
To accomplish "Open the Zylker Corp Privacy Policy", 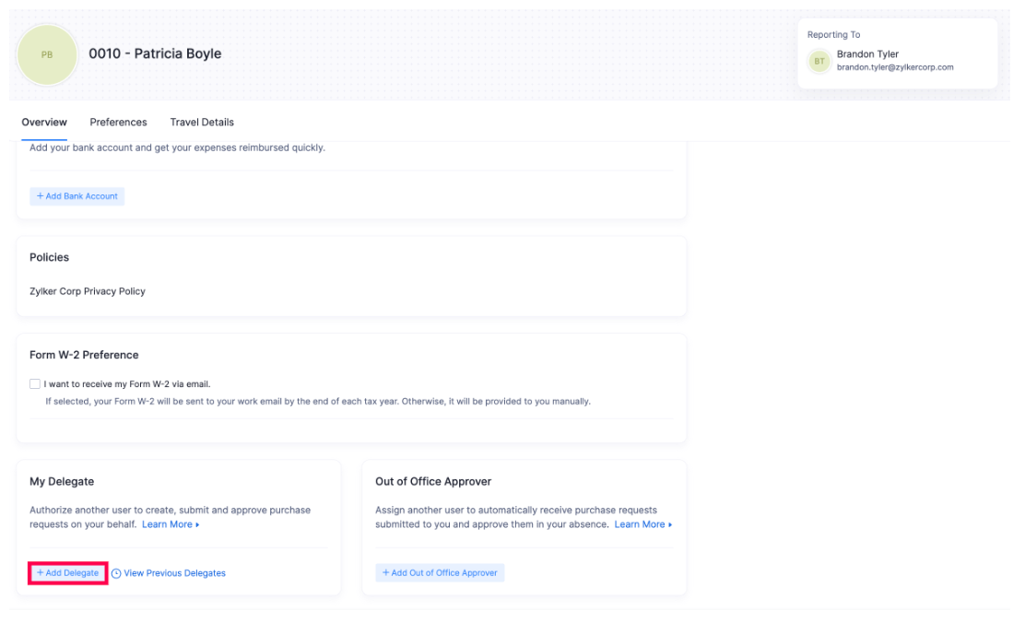I will pyautogui.click(x=88, y=291).
